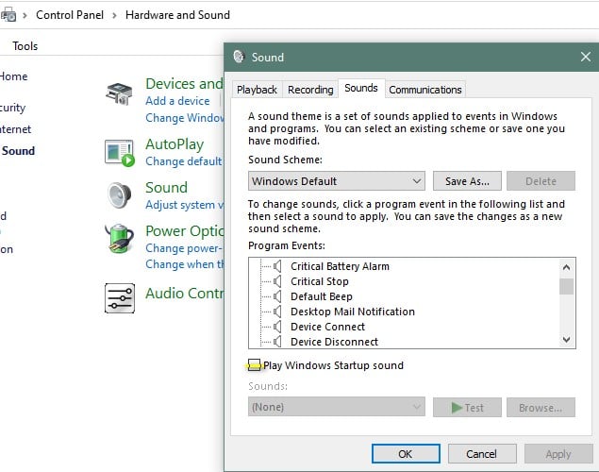Screen dimensions: 599x472
Task: Click speaker icon beside Critical Battery Alarm
Action: (x=278, y=266)
